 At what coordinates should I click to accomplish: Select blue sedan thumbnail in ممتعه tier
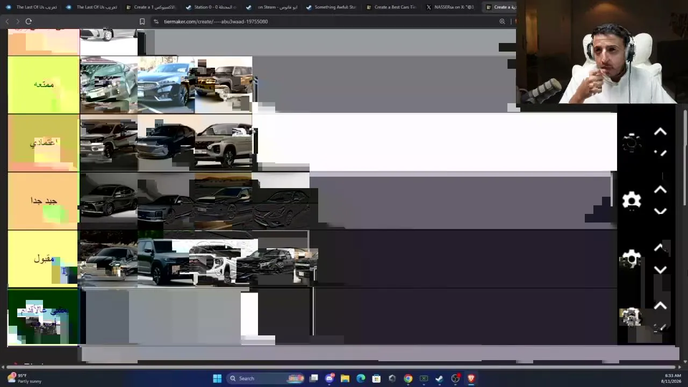coord(166,85)
